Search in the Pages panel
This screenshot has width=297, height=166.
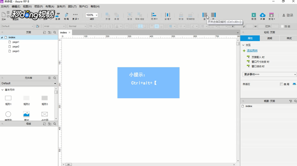point(55,32)
